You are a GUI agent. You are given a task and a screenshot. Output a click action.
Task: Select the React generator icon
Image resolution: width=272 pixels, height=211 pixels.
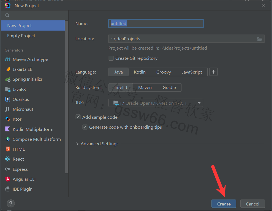tap(8, 159)
